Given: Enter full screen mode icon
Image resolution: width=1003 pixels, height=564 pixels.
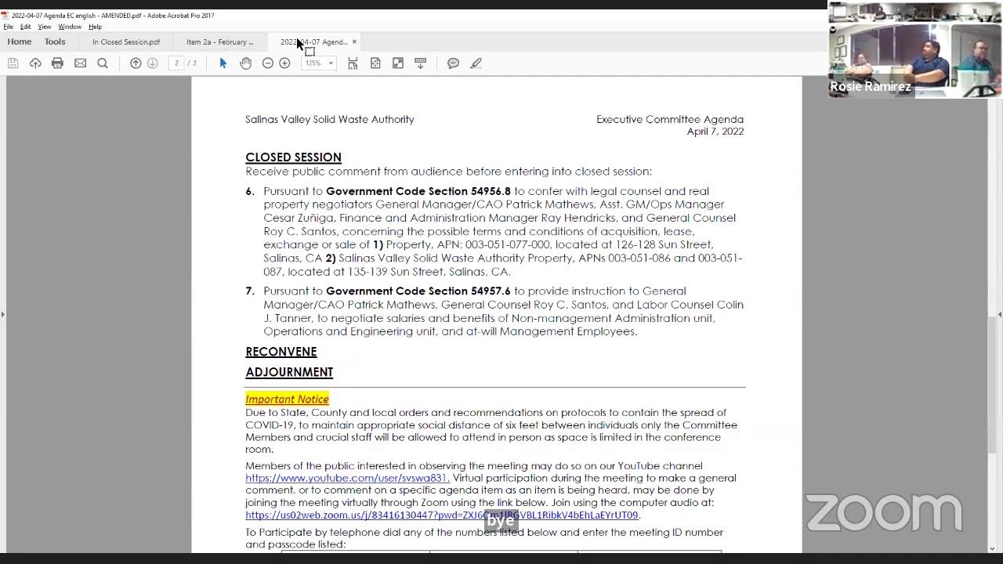Looking at the screenshot, I should [x=398, y=63].
